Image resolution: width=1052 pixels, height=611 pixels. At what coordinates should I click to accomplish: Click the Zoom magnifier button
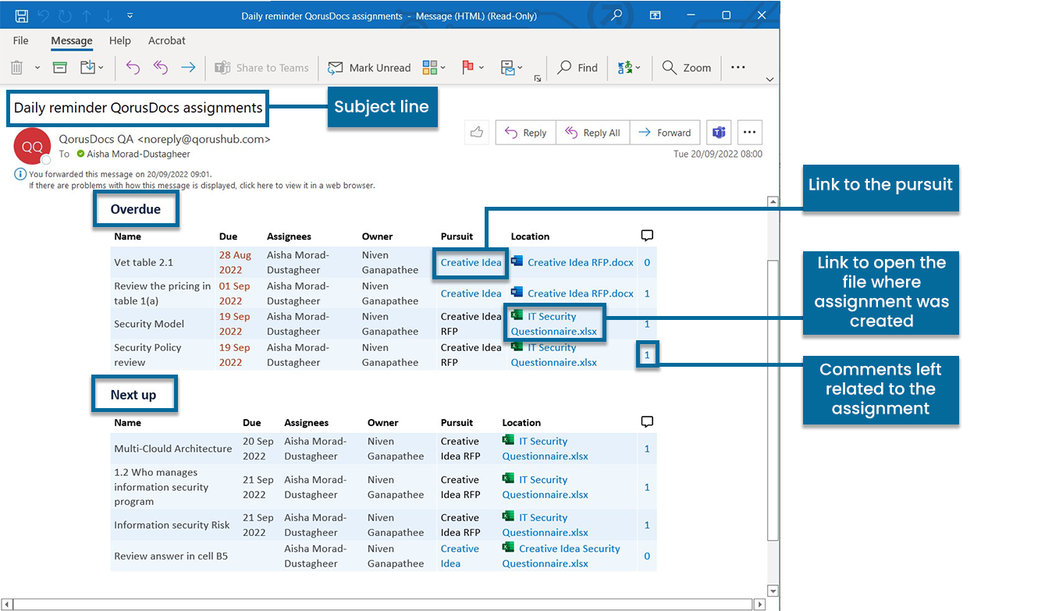687,68
